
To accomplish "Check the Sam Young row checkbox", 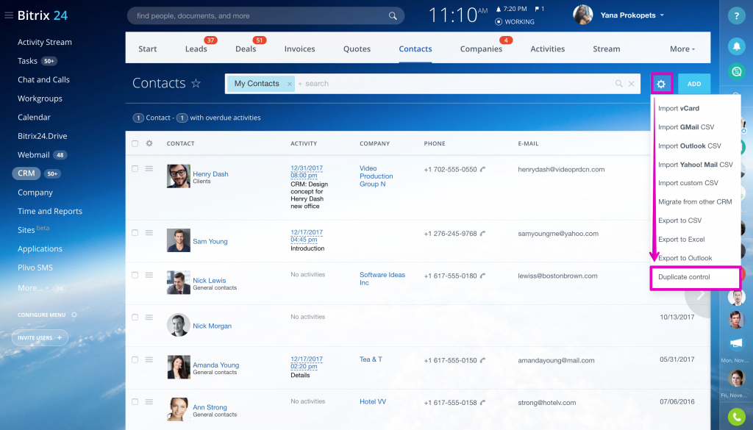I will [135, 233].
